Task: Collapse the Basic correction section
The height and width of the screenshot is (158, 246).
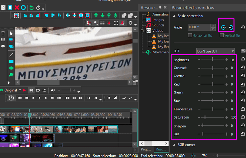Action: tap(174, 16)
